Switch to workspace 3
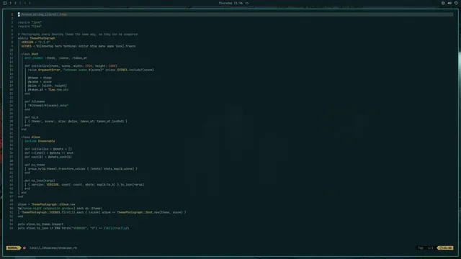This screenshot has width=461, height=259. (20, 3)
